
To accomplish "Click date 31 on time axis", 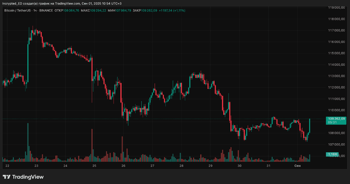I will tap(269, 166).
